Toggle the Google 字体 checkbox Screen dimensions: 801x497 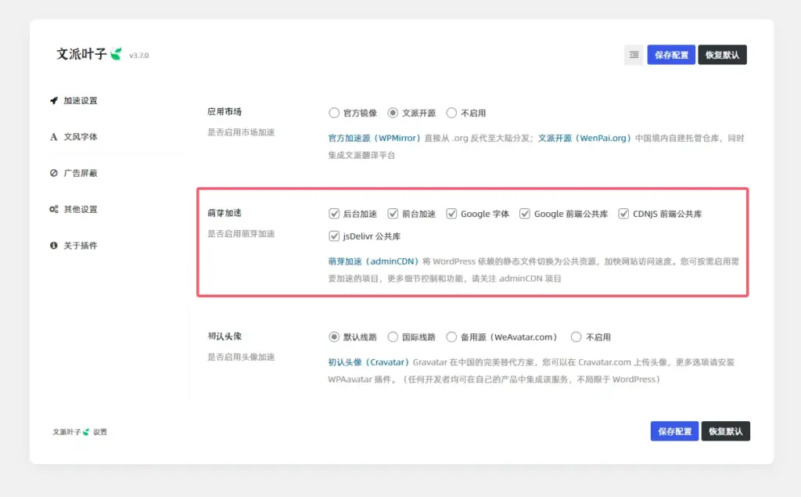451,214
